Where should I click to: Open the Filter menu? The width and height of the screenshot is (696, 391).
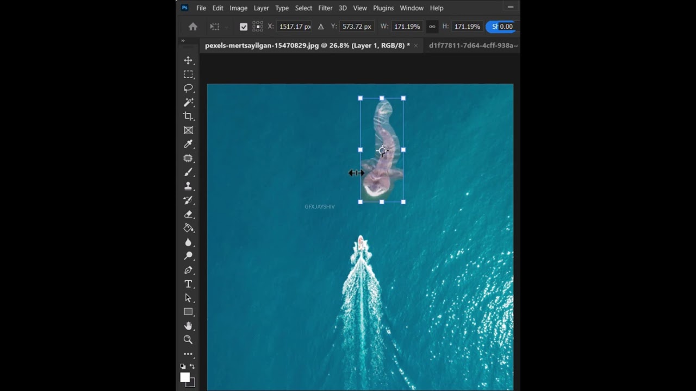(x=325, y=8)
